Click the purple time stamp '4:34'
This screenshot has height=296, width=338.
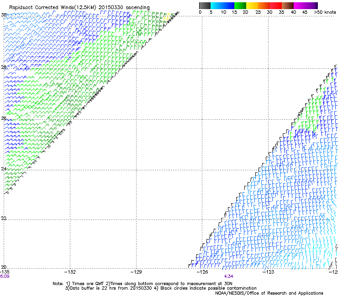[x=229, y=276]
